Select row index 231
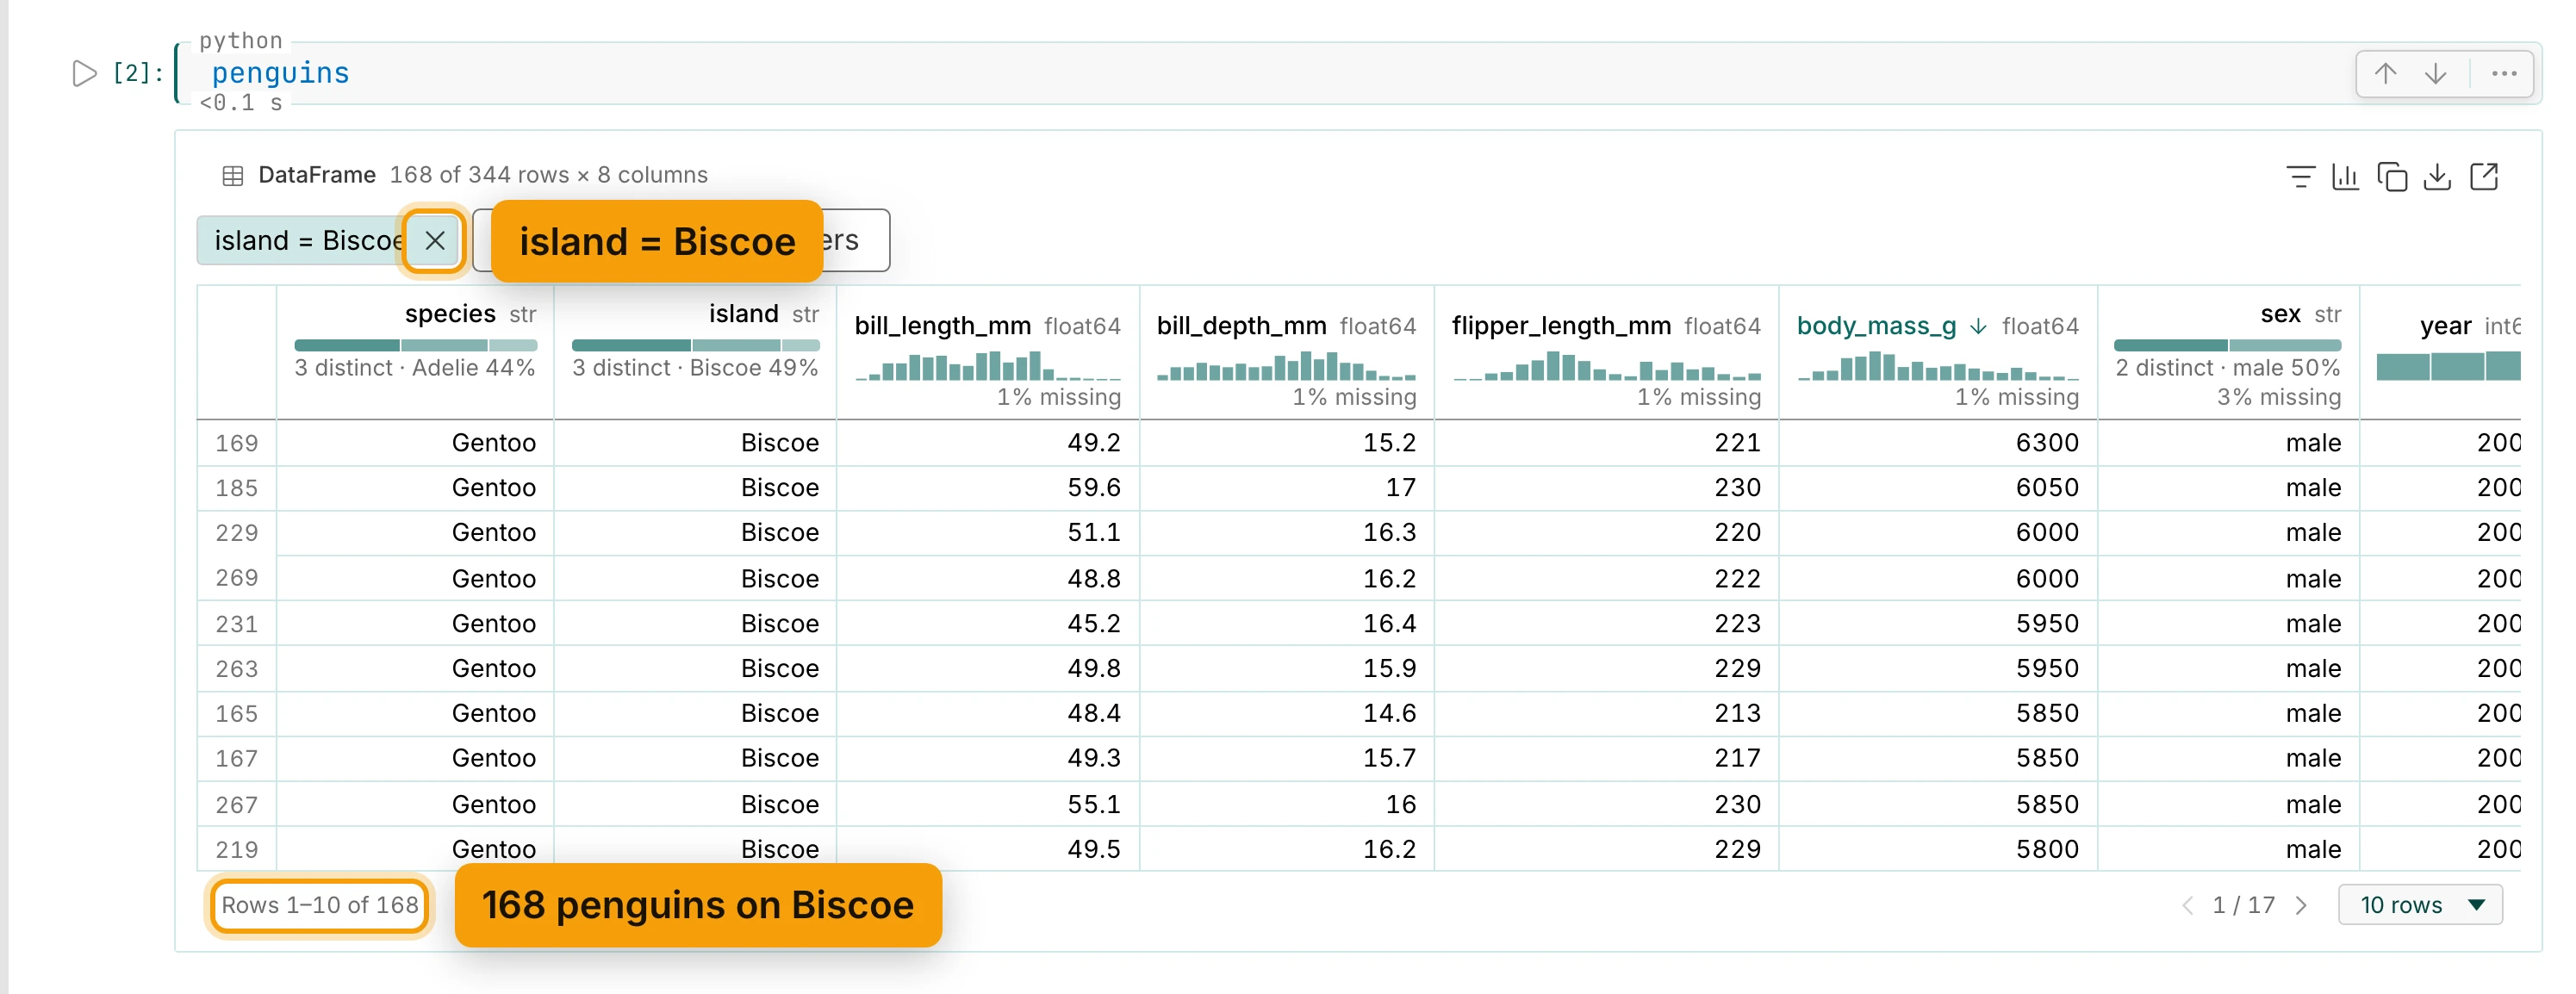Image resolution: width=2576 pixels, height=994 pixels. 236,624
